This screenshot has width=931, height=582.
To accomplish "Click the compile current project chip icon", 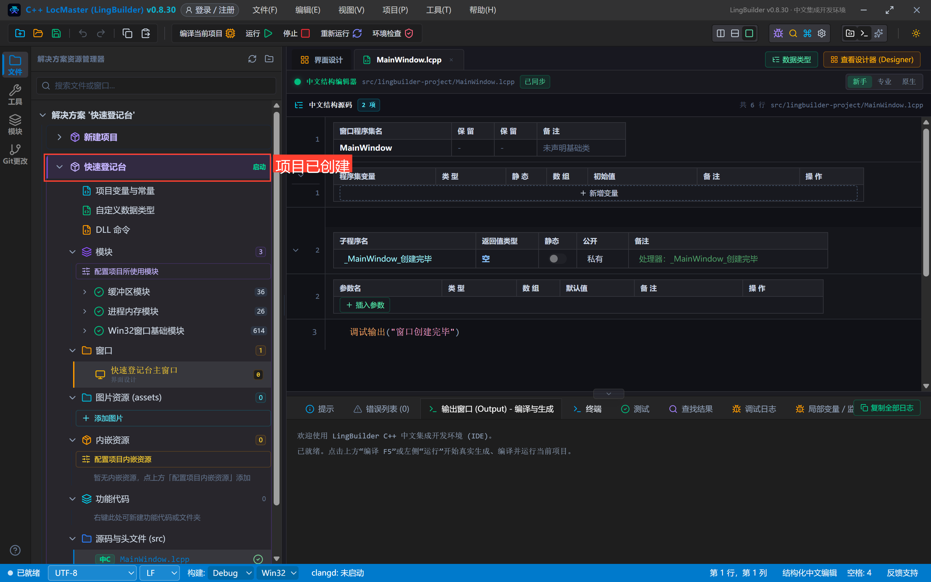I will click(230, 34).
